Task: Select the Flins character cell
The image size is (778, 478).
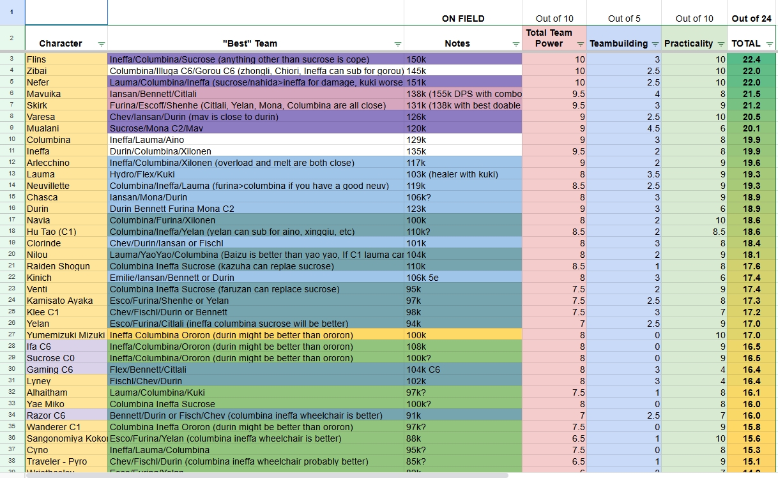Action: click(x=66, y=59)
